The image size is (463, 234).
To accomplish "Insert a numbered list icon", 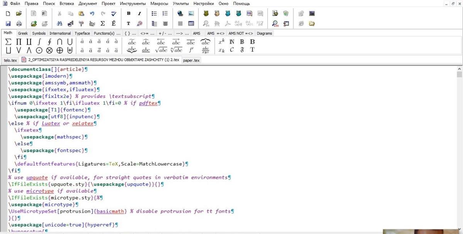I will pyautogui.click(x=165, y=13).
